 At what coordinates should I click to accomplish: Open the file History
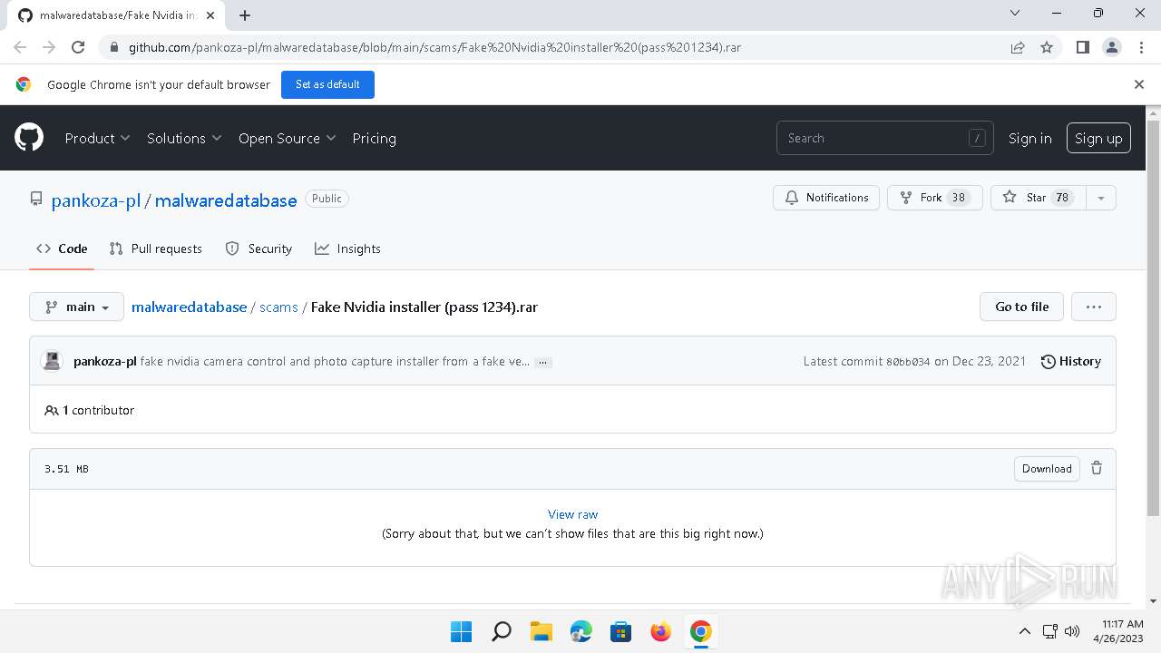pyautogui.click(x=1070, y=361)
